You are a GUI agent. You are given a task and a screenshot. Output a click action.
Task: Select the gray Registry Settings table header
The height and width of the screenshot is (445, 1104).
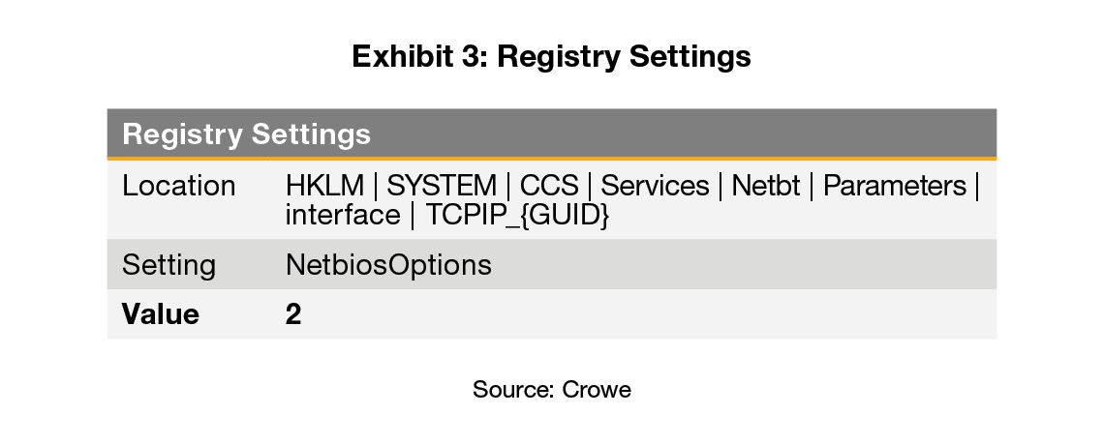pyautogui.click(x=551, y=133)
